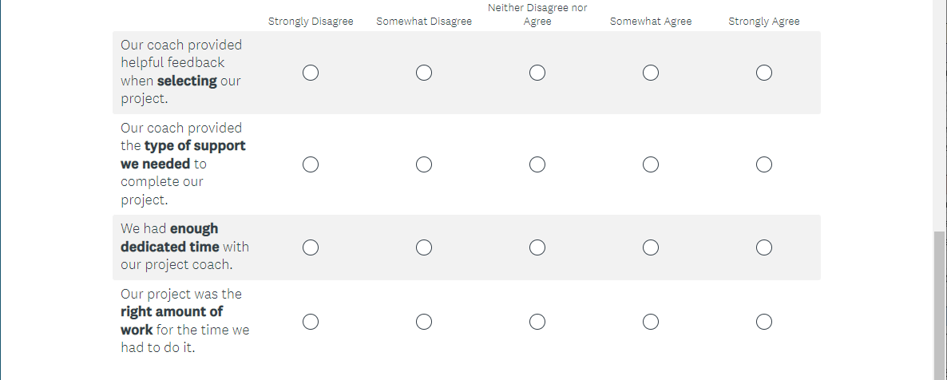The width and height of the screenshot is (947, 380).
Task: Choose Somewhat Disagree for enough dedicated time
Action: 424,247
